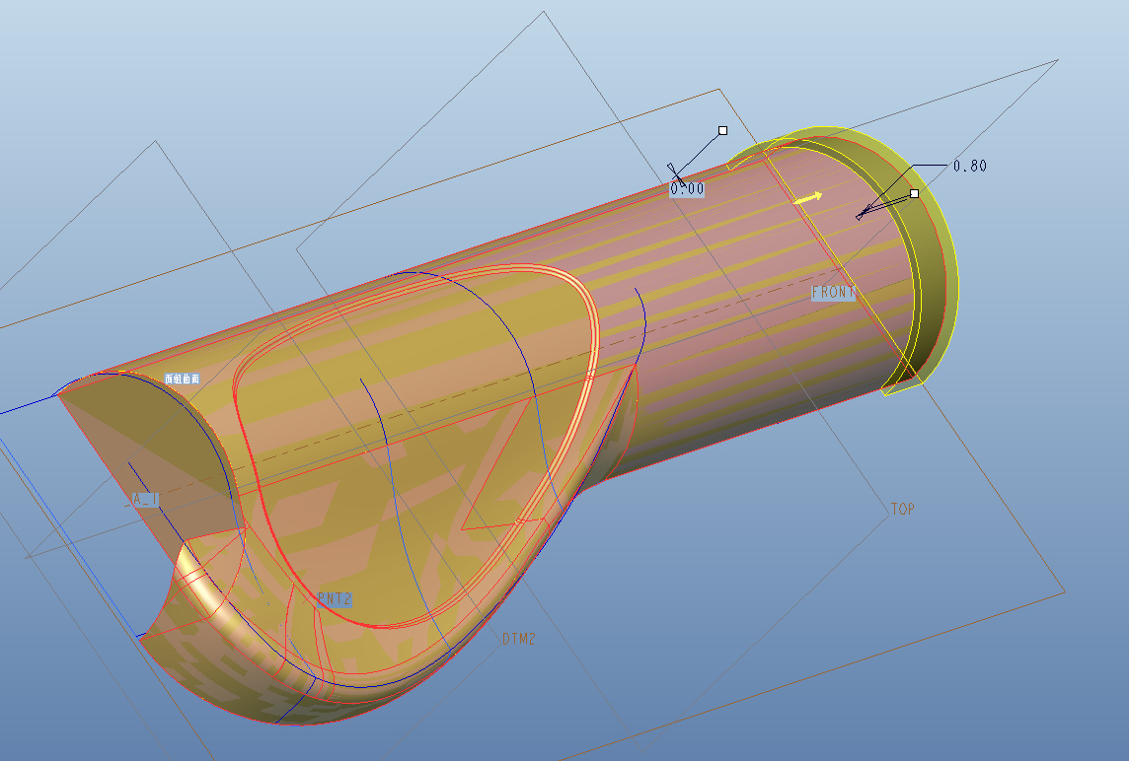The height and width of the screenshot is (761, 1129).
Task: Select the A_1 axis label
Action: [x=147, y=499]
